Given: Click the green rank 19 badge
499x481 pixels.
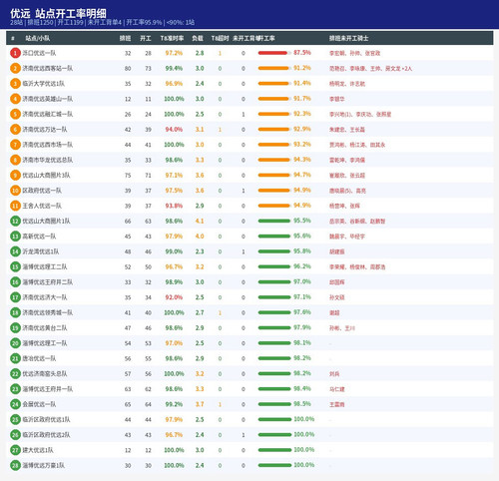Looking at the screenshot, I should [15, 328].
